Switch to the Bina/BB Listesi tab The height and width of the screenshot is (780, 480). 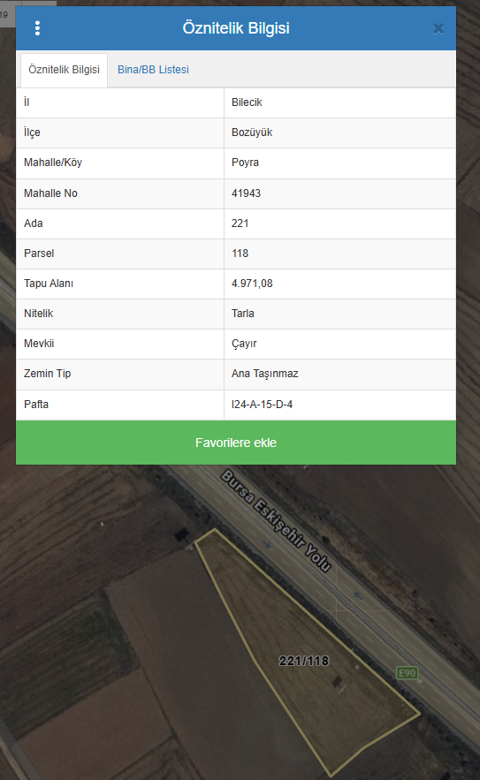tap(153, 70)
